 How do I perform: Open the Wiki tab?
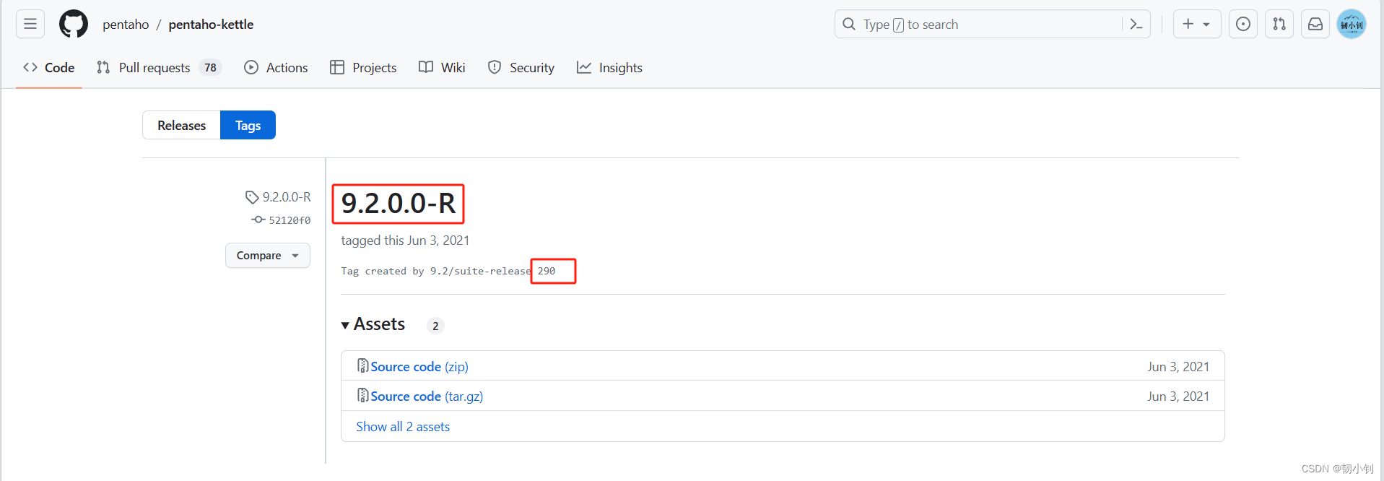442,67
